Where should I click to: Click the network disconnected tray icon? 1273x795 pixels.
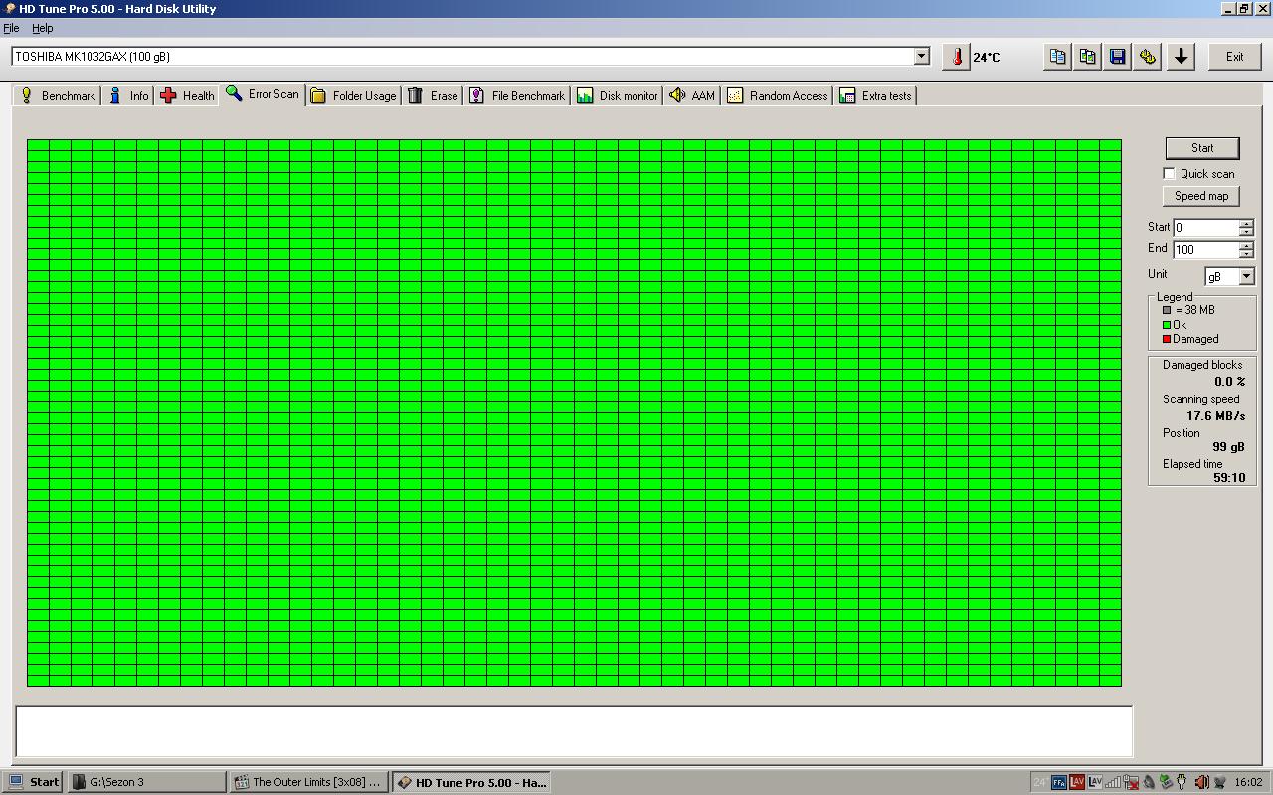tap(1131, 782)
